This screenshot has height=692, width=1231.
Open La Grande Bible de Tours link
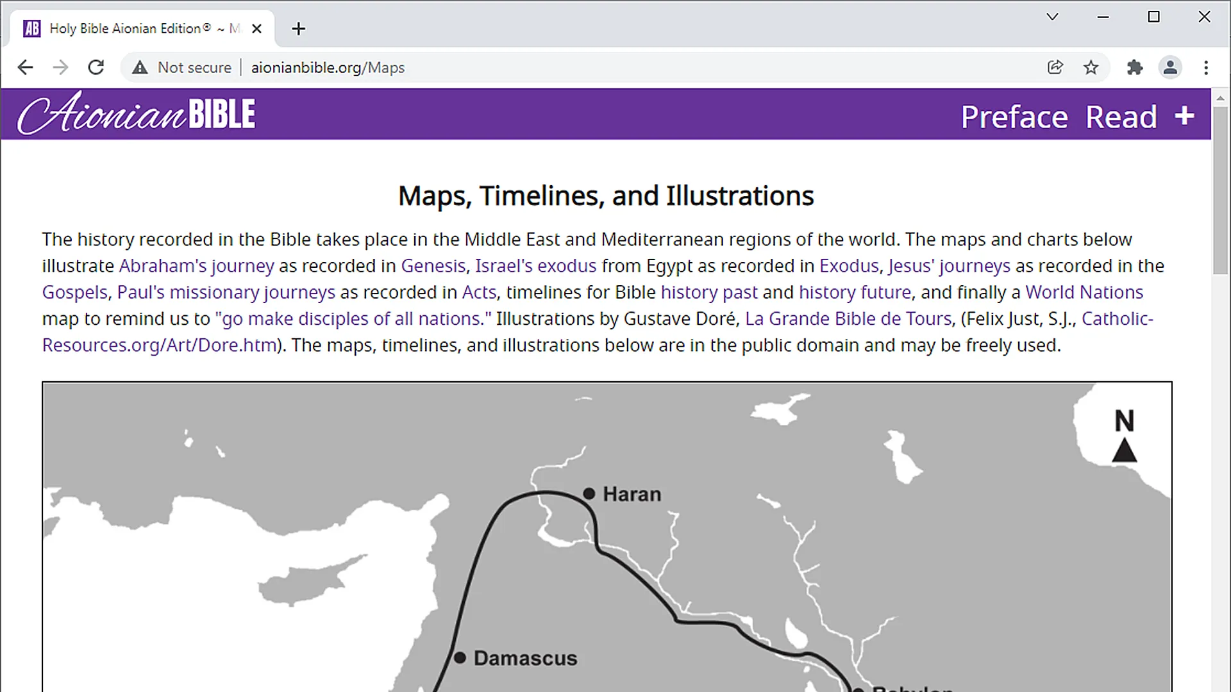point(848,318)
